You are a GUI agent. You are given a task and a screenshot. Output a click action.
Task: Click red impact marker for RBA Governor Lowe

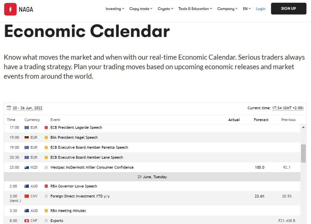(x=46, y=186)
